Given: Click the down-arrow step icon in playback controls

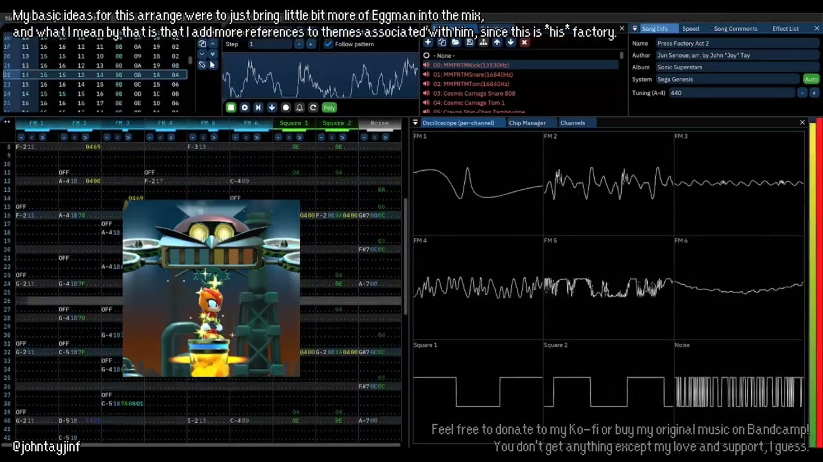Looking at the screenshot, I should (272, 108).
